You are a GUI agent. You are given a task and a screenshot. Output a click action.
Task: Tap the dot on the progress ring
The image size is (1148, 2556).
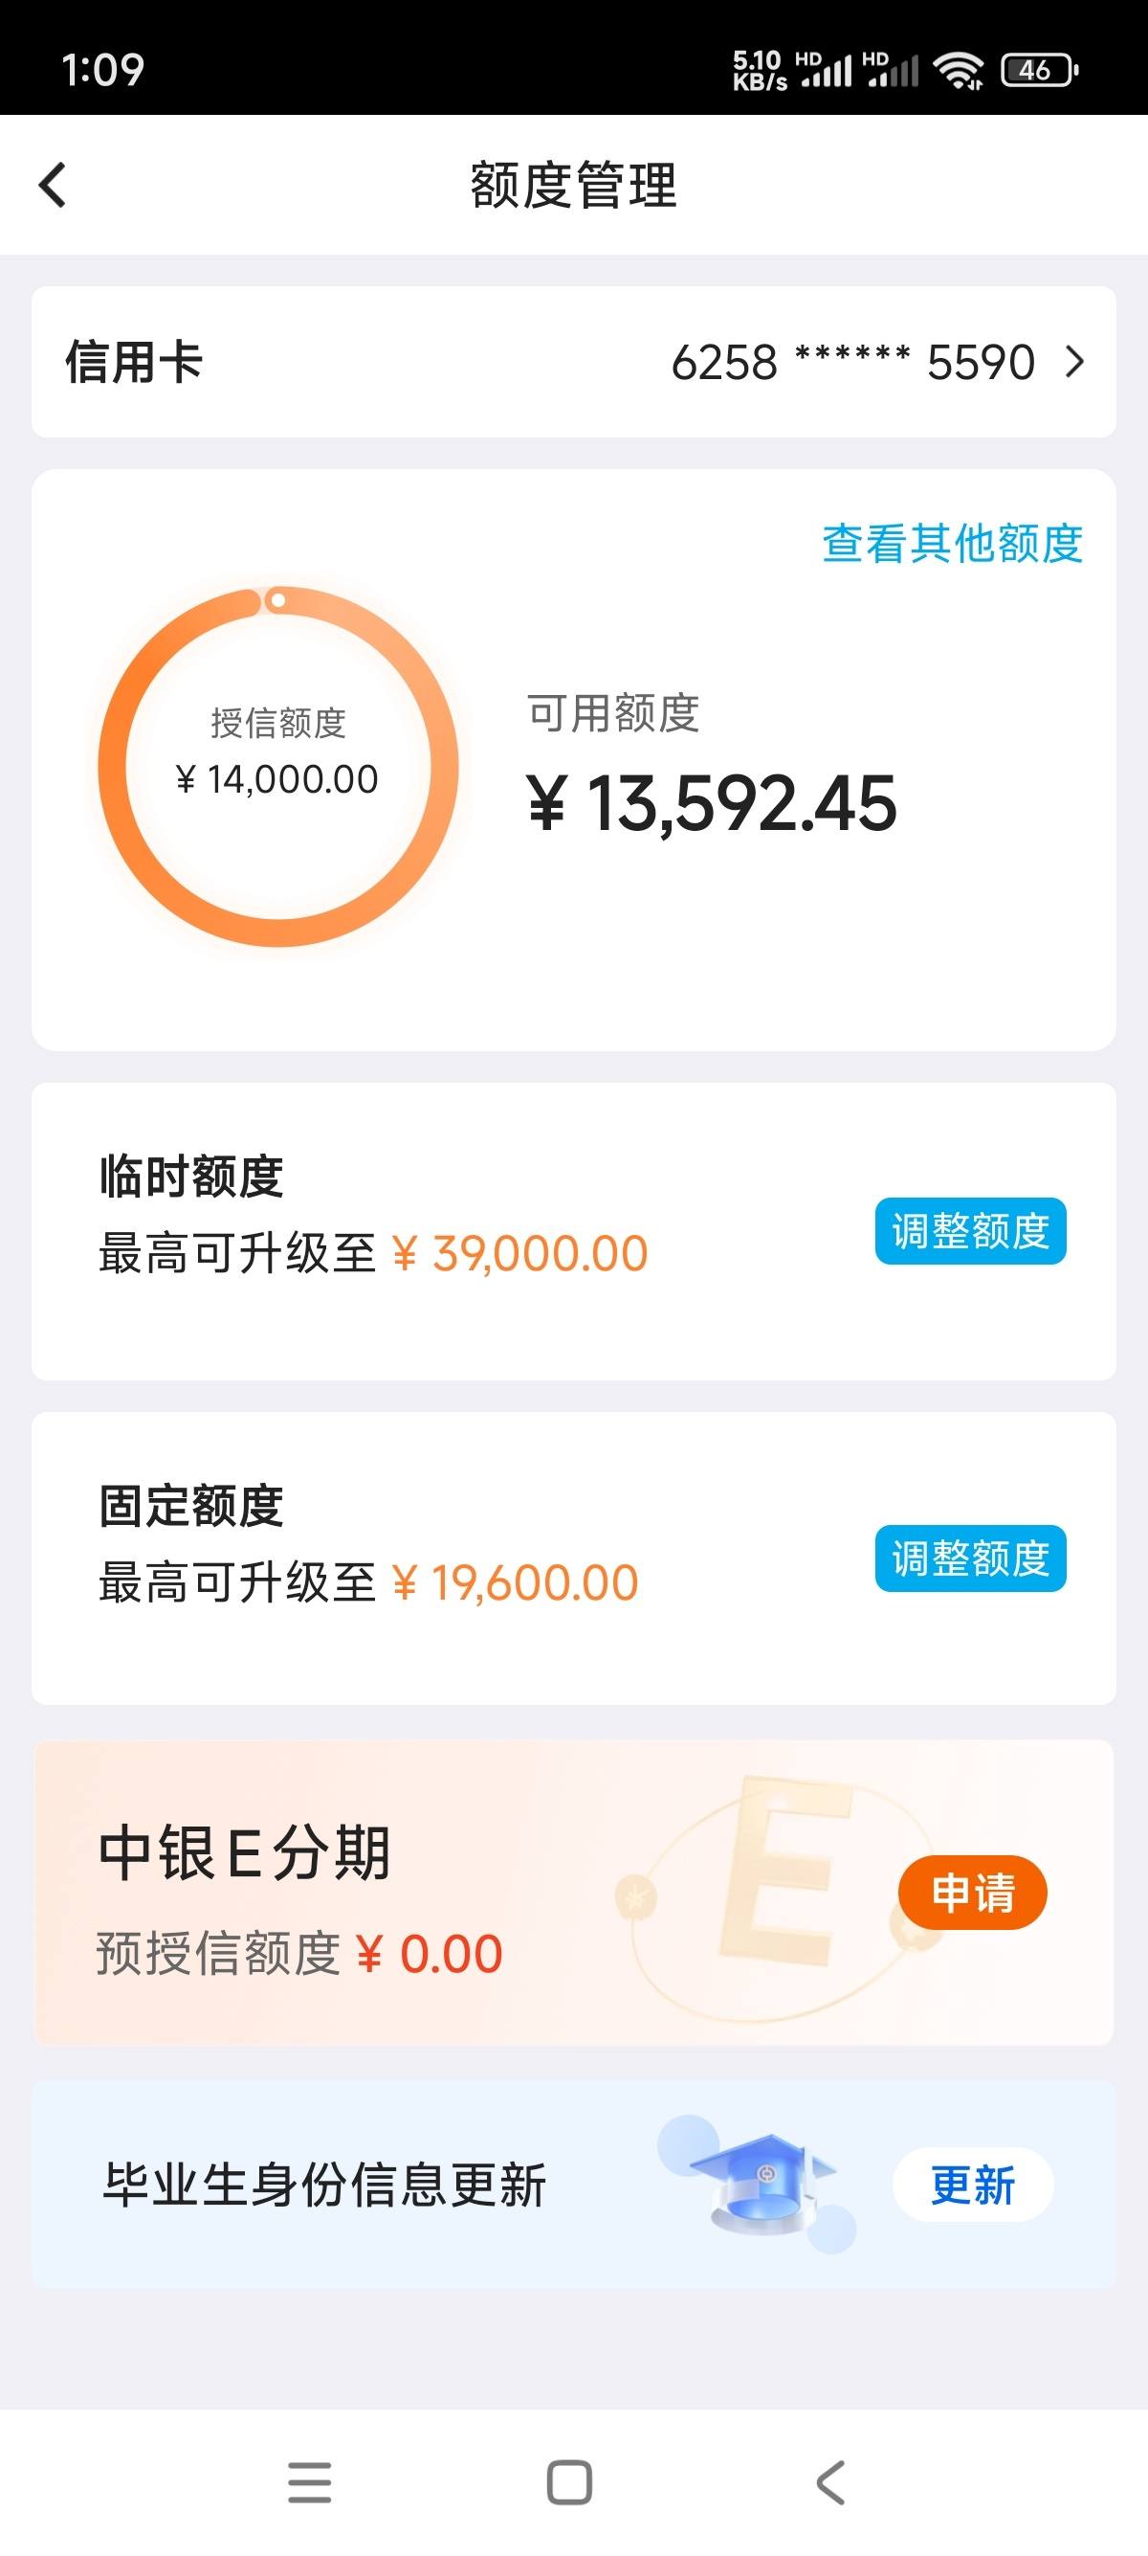click(x=278, y=600)
